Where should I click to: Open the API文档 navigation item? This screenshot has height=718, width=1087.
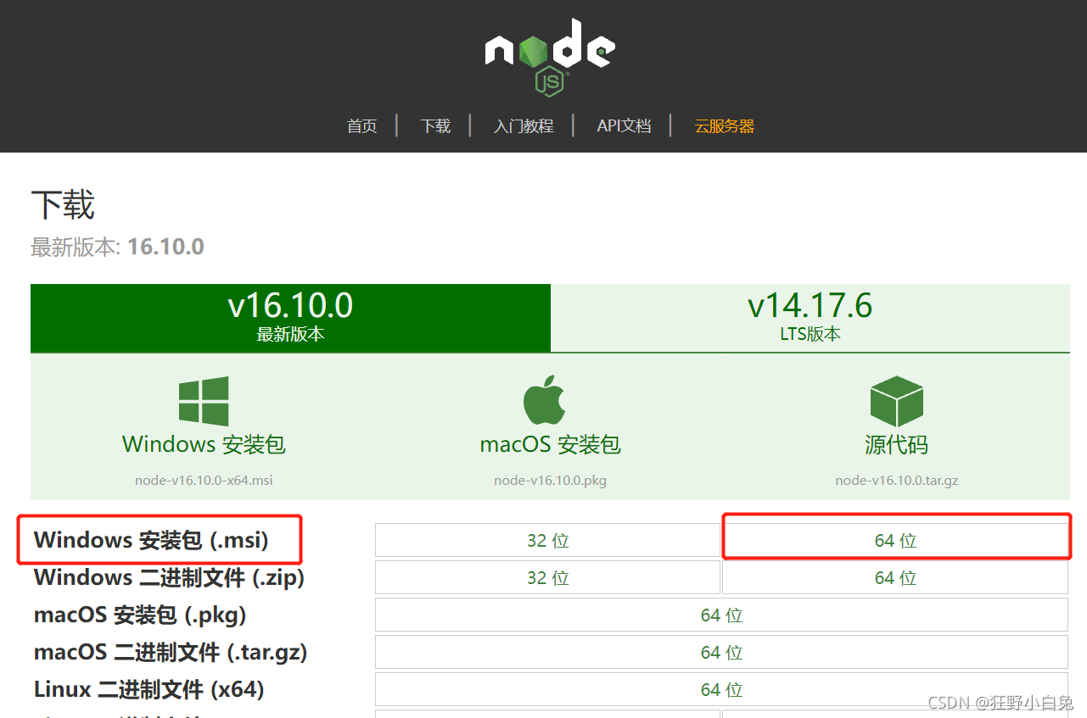click(624, 126)
